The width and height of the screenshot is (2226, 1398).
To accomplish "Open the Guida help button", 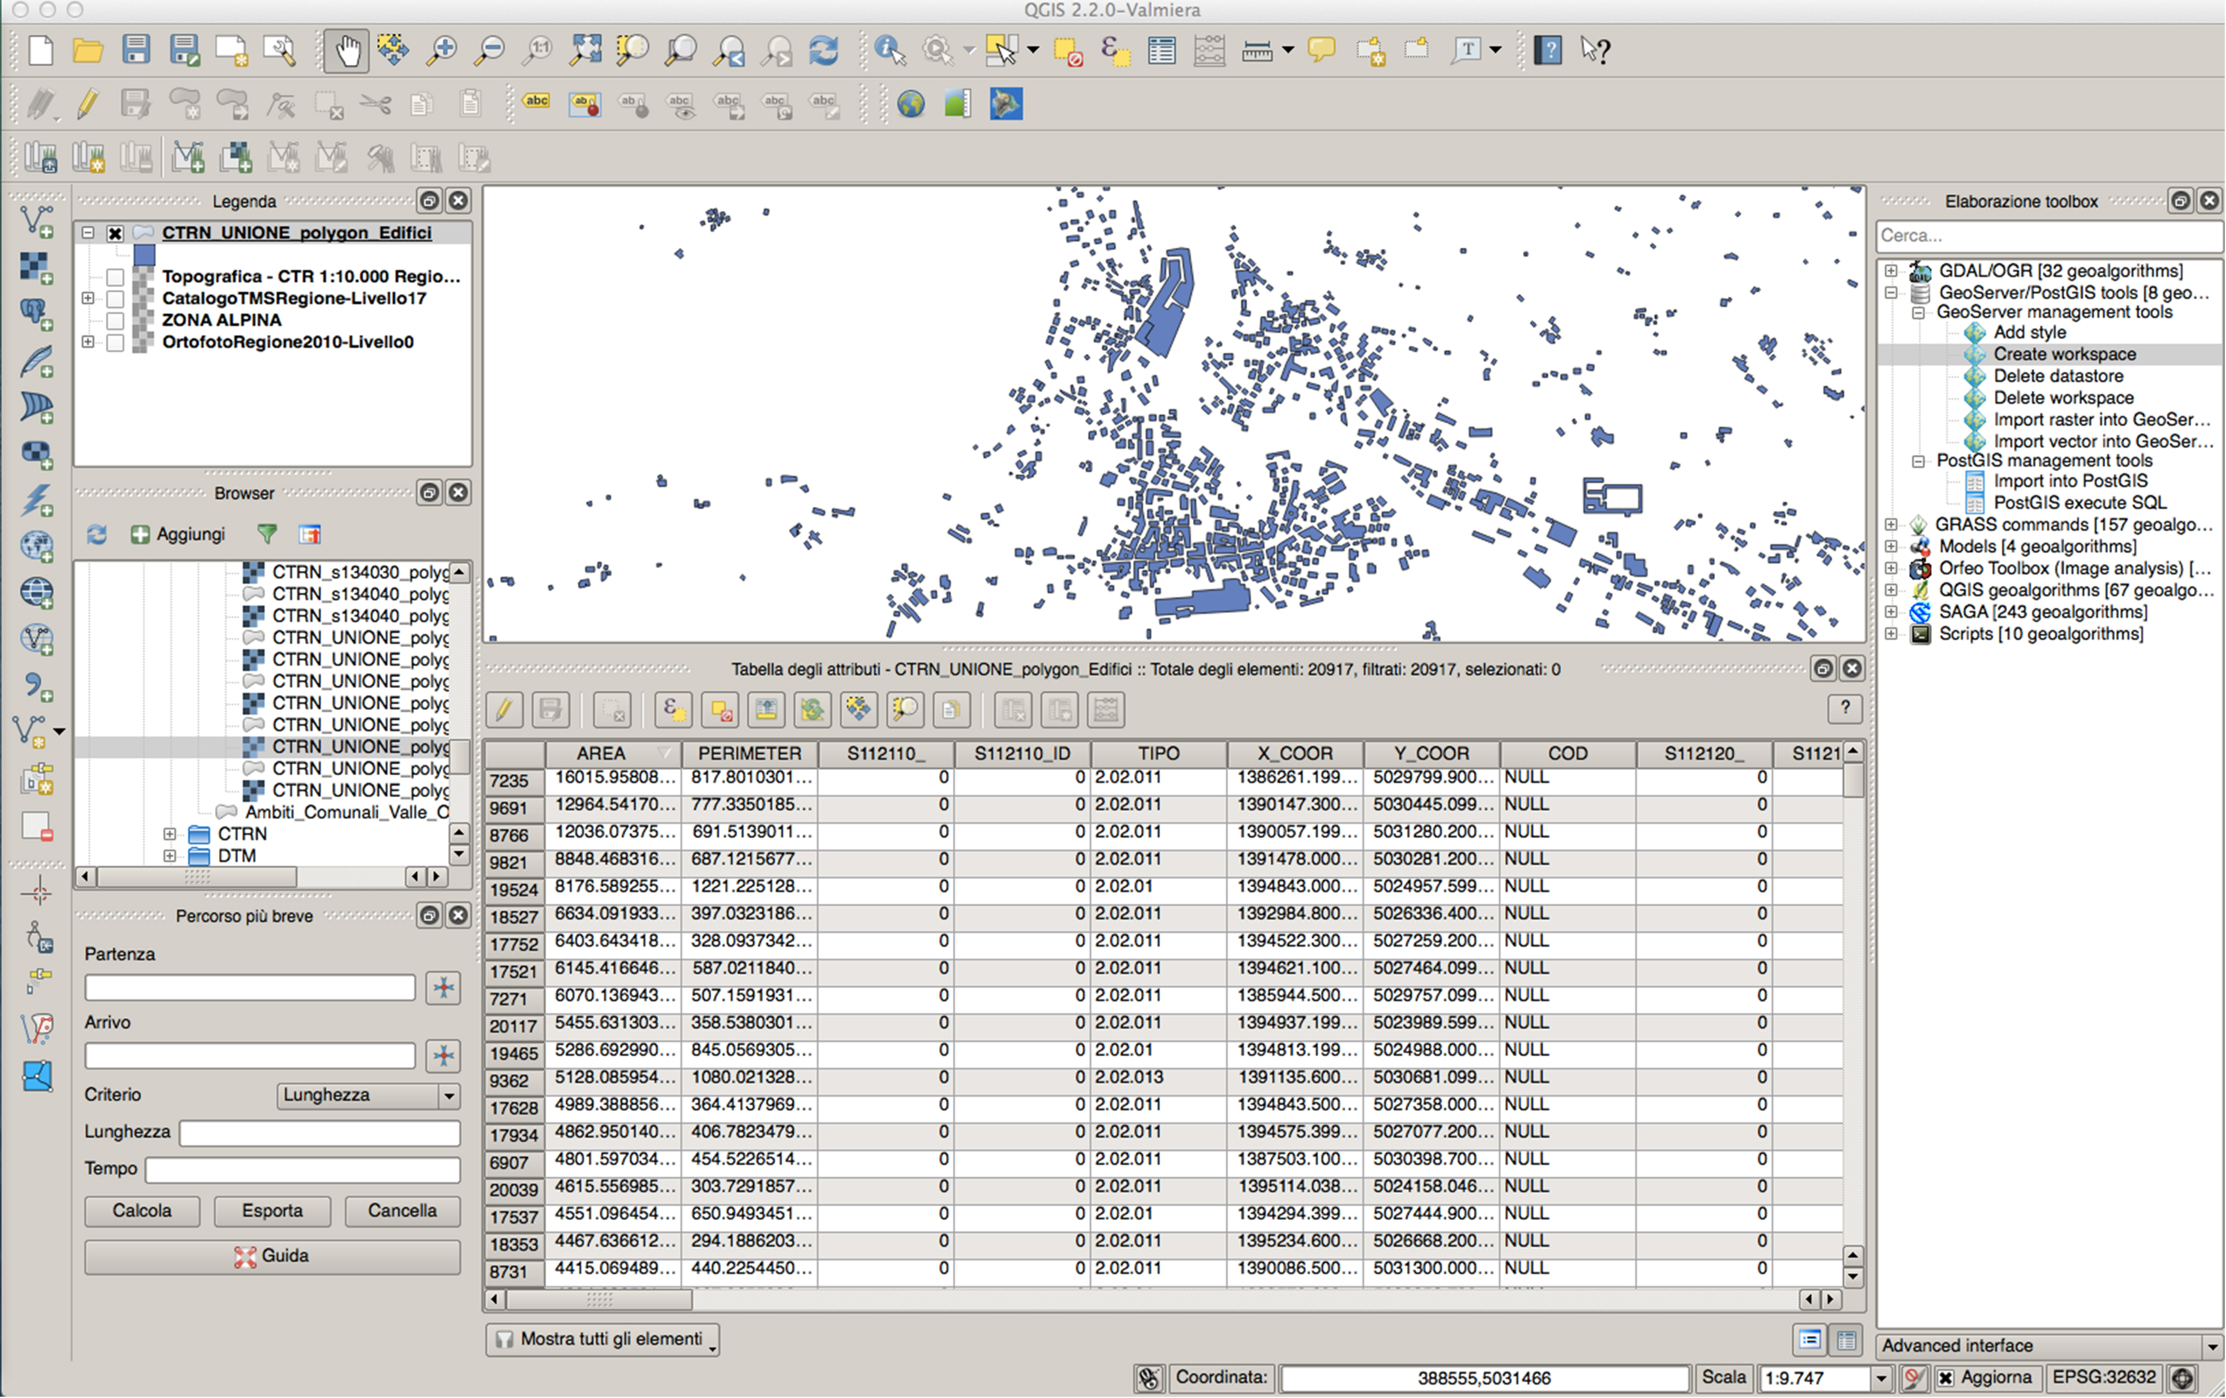I will 272,1257.
